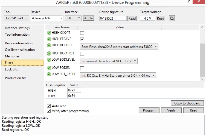Click the HIGH fuse register value field
206x136 pixels.
pyautogui.click(x=74, y=90)
